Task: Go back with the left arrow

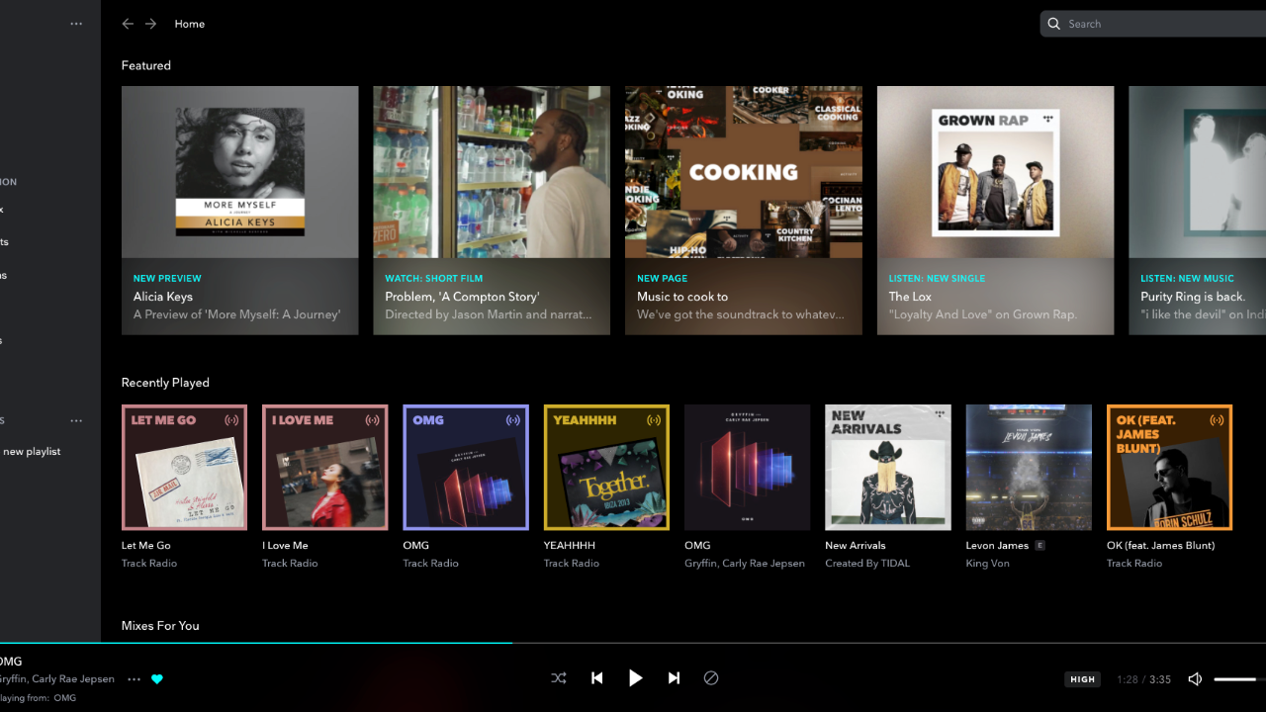Action: pyautogui.click(x=128, y=24)
